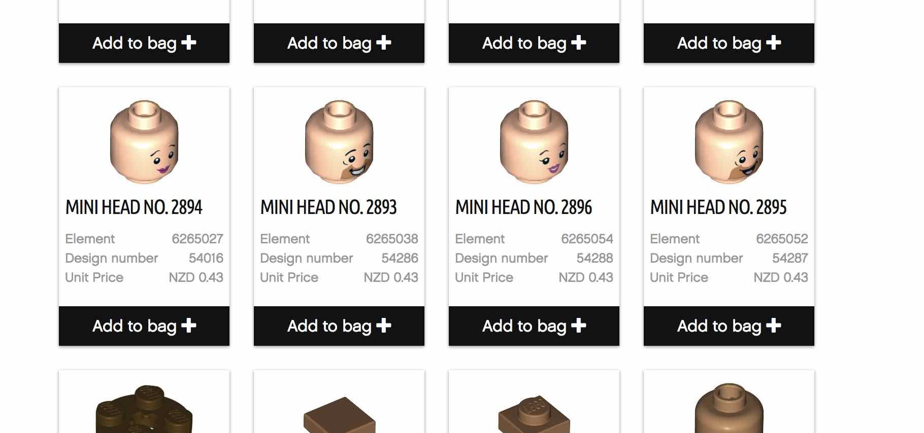Click plus icon on top-right Add to bag

[x=774, y=43]
